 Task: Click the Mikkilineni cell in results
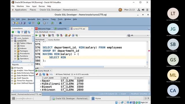tap(51, 84)
